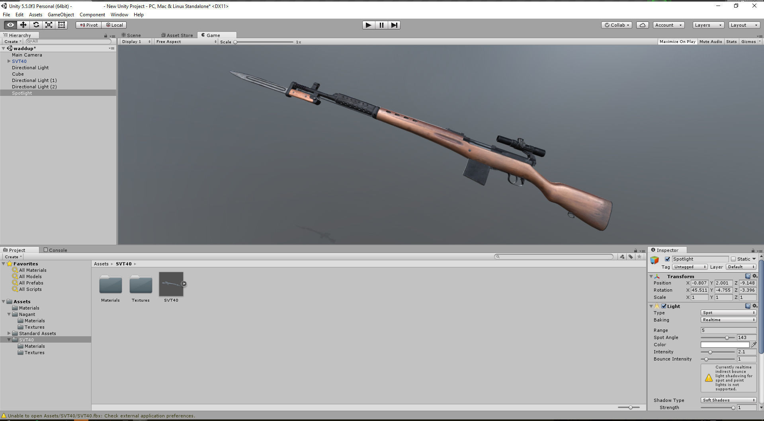Open the Layout dropdown

click(x=744, y=25)
